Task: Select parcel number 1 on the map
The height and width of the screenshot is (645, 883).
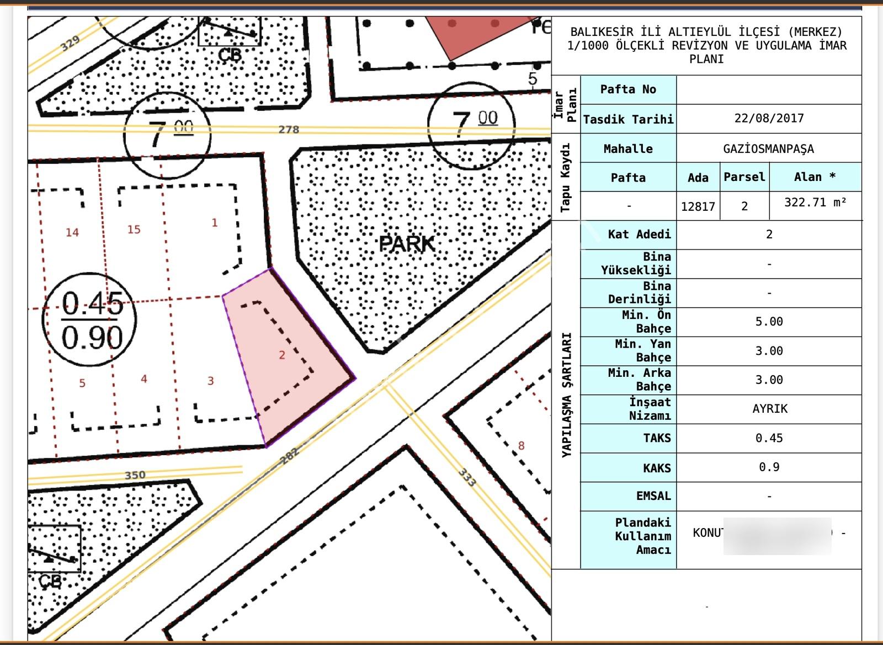Action: coord(215,222)
